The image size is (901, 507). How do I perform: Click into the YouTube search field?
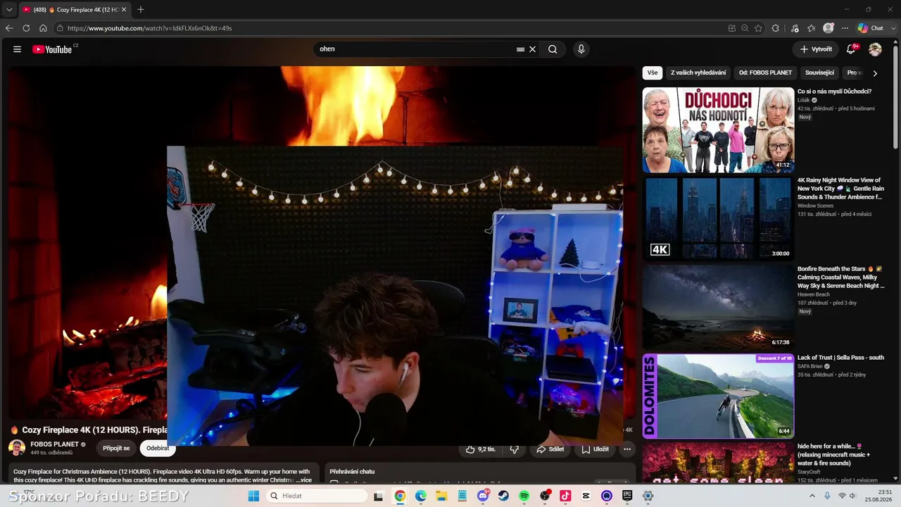415,49
